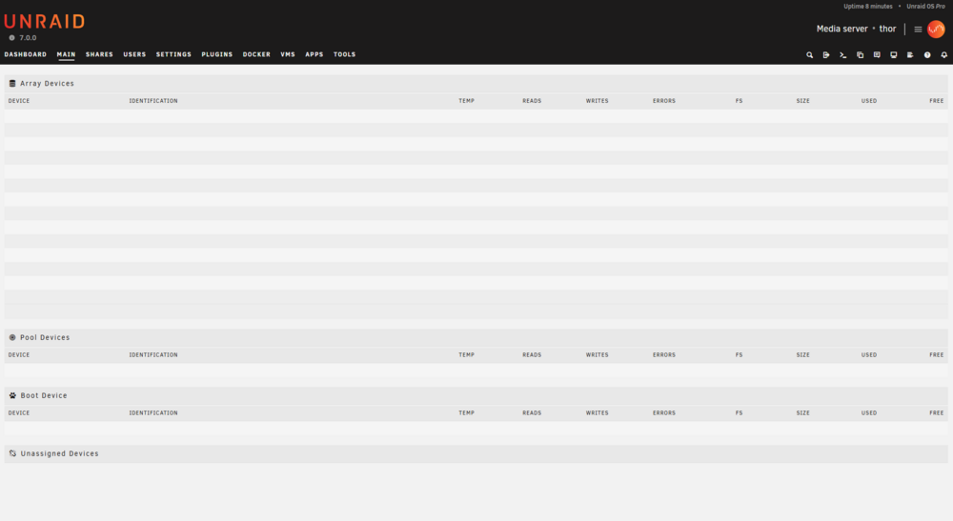Click the Unraid OS Pro label
This screenshot has width=953, height=521.
click(x=925, y=6)
